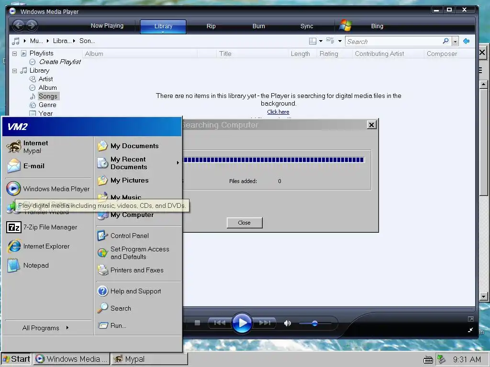Click the Back navigation arrow in Media Player
Screen dimensions: 490x367
tap(19, 25)
